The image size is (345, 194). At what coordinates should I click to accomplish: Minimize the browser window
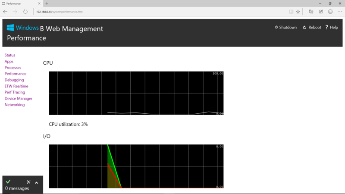click(x=320, y=3)
